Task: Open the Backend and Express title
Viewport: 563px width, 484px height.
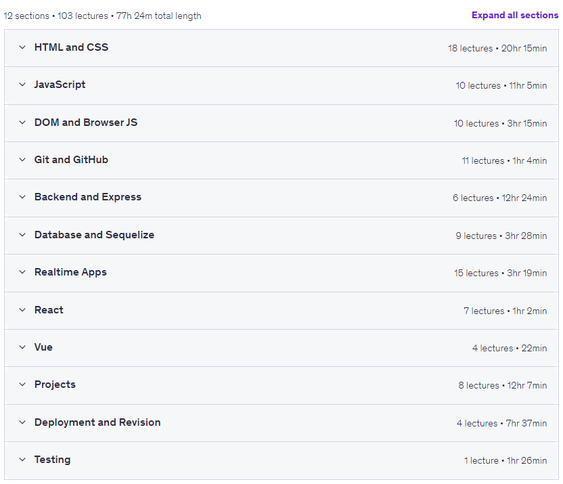Action: 87,197
